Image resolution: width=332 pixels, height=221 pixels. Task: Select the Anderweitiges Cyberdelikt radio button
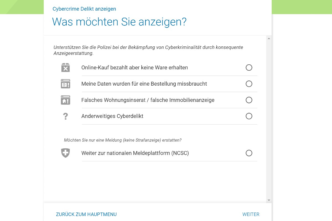(x=249, y=116)
